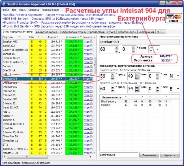Screen dimensions: 184x166
Task: Open «Promo SMS Sender» promo link
Action: click(59, 26)
